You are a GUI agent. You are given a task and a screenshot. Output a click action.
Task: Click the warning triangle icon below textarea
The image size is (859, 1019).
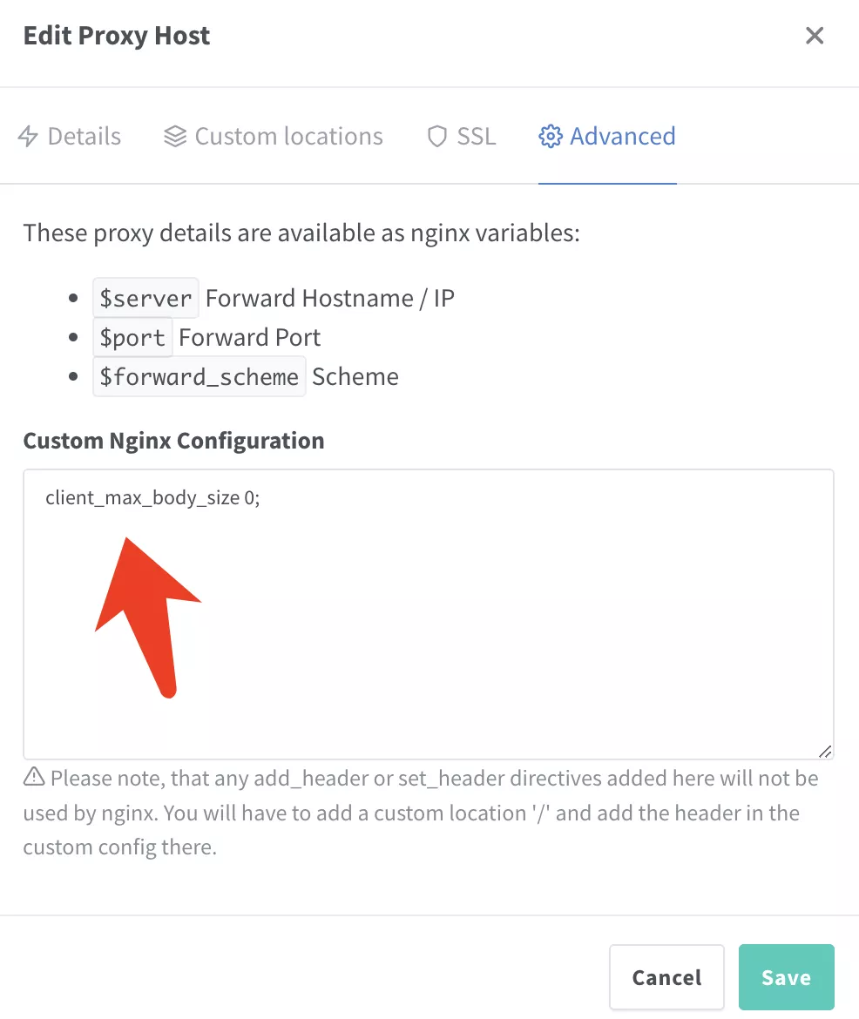tap(35, 777)
